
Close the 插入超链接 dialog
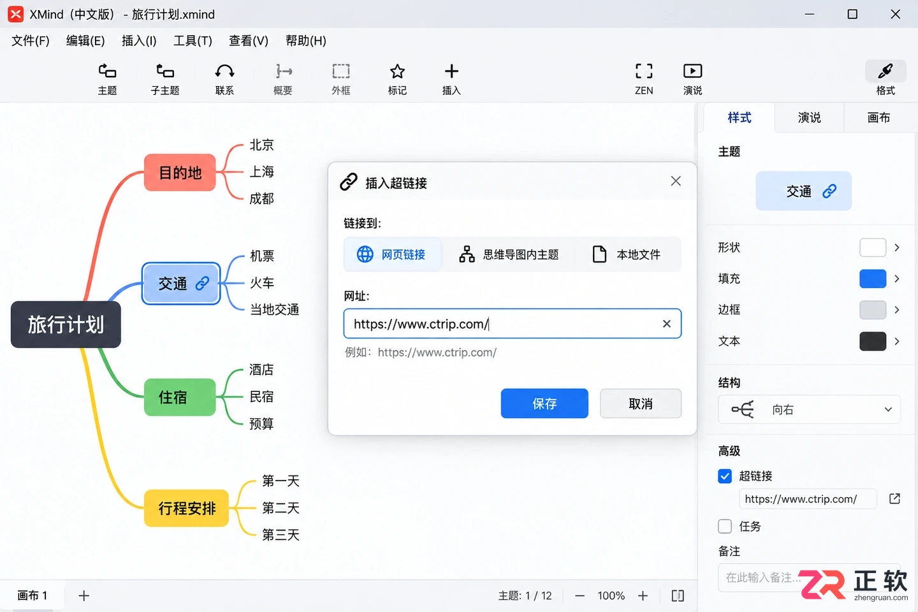[676, 181]
